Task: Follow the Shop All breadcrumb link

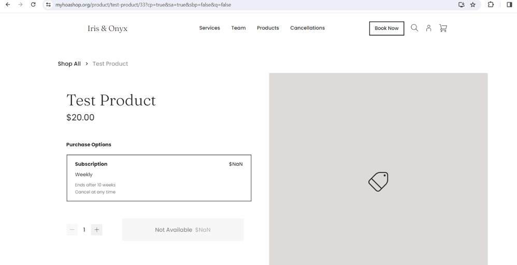Action: coord(69,64)
